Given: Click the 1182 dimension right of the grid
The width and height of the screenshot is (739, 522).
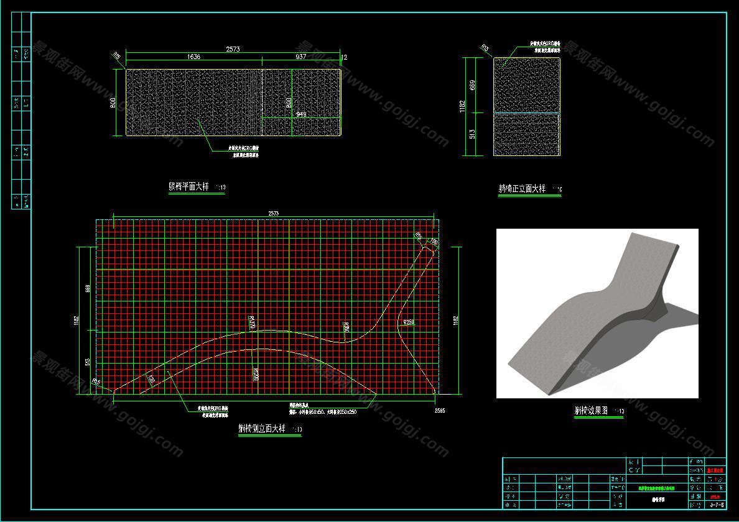Looking at the screenshot, I should 456,321.
